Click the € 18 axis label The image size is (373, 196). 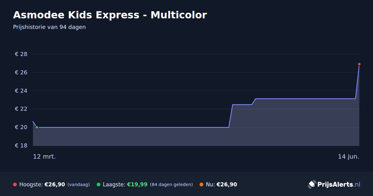click(x=21, y=146)
